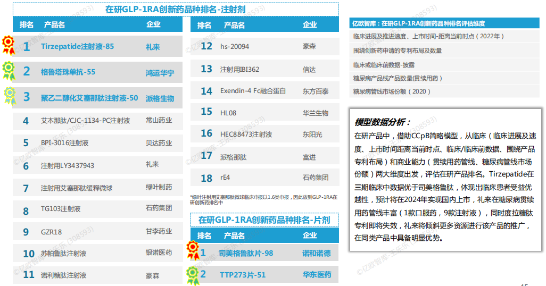Viewport: 546px width, 286px height.
Task: Click company 派格生物 in rank 3 row
Action: (x=160, y=98)
